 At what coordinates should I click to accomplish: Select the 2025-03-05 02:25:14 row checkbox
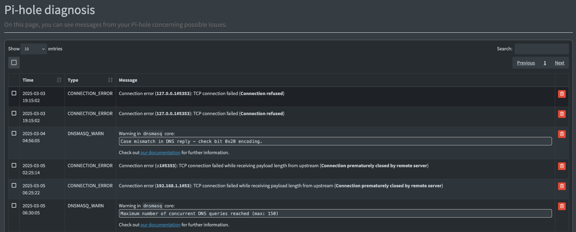14,165
